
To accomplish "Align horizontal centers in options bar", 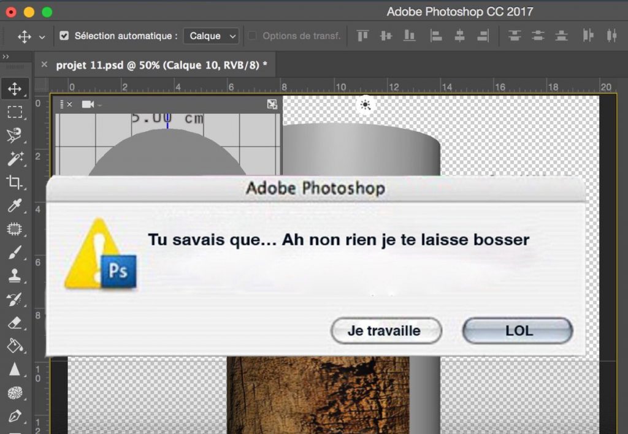I will [459, 36].
